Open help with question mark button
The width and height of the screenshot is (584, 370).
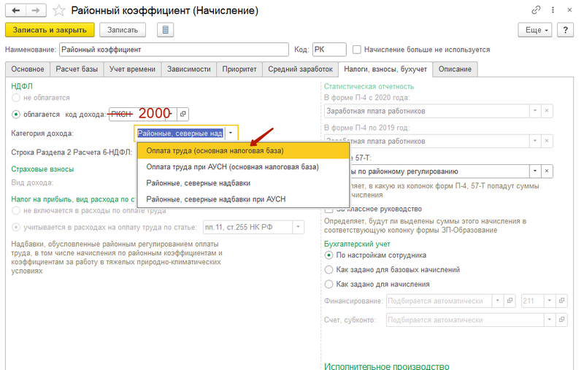tap(564, 30)
